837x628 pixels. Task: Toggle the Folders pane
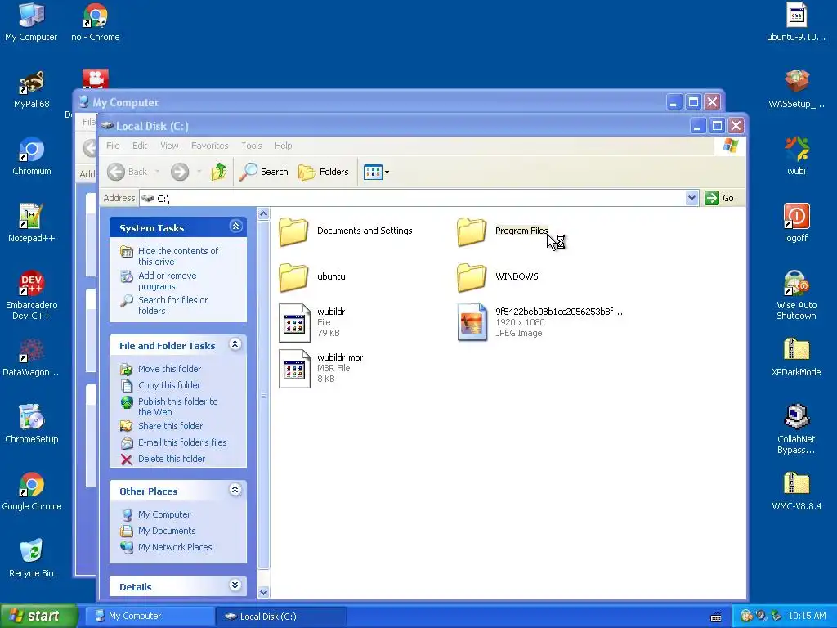[324, 172]
